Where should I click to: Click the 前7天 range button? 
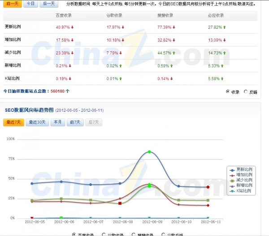74,122
